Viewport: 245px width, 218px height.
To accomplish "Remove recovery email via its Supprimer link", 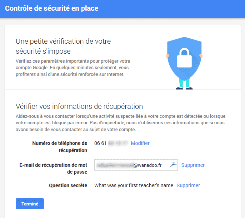I will (x=193, y=165).
